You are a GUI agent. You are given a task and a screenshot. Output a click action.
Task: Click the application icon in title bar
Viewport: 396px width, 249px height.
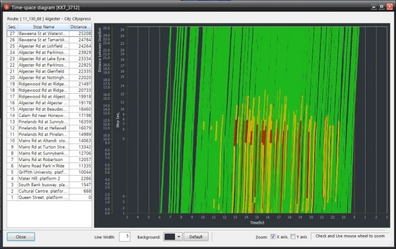coord(7,7)
